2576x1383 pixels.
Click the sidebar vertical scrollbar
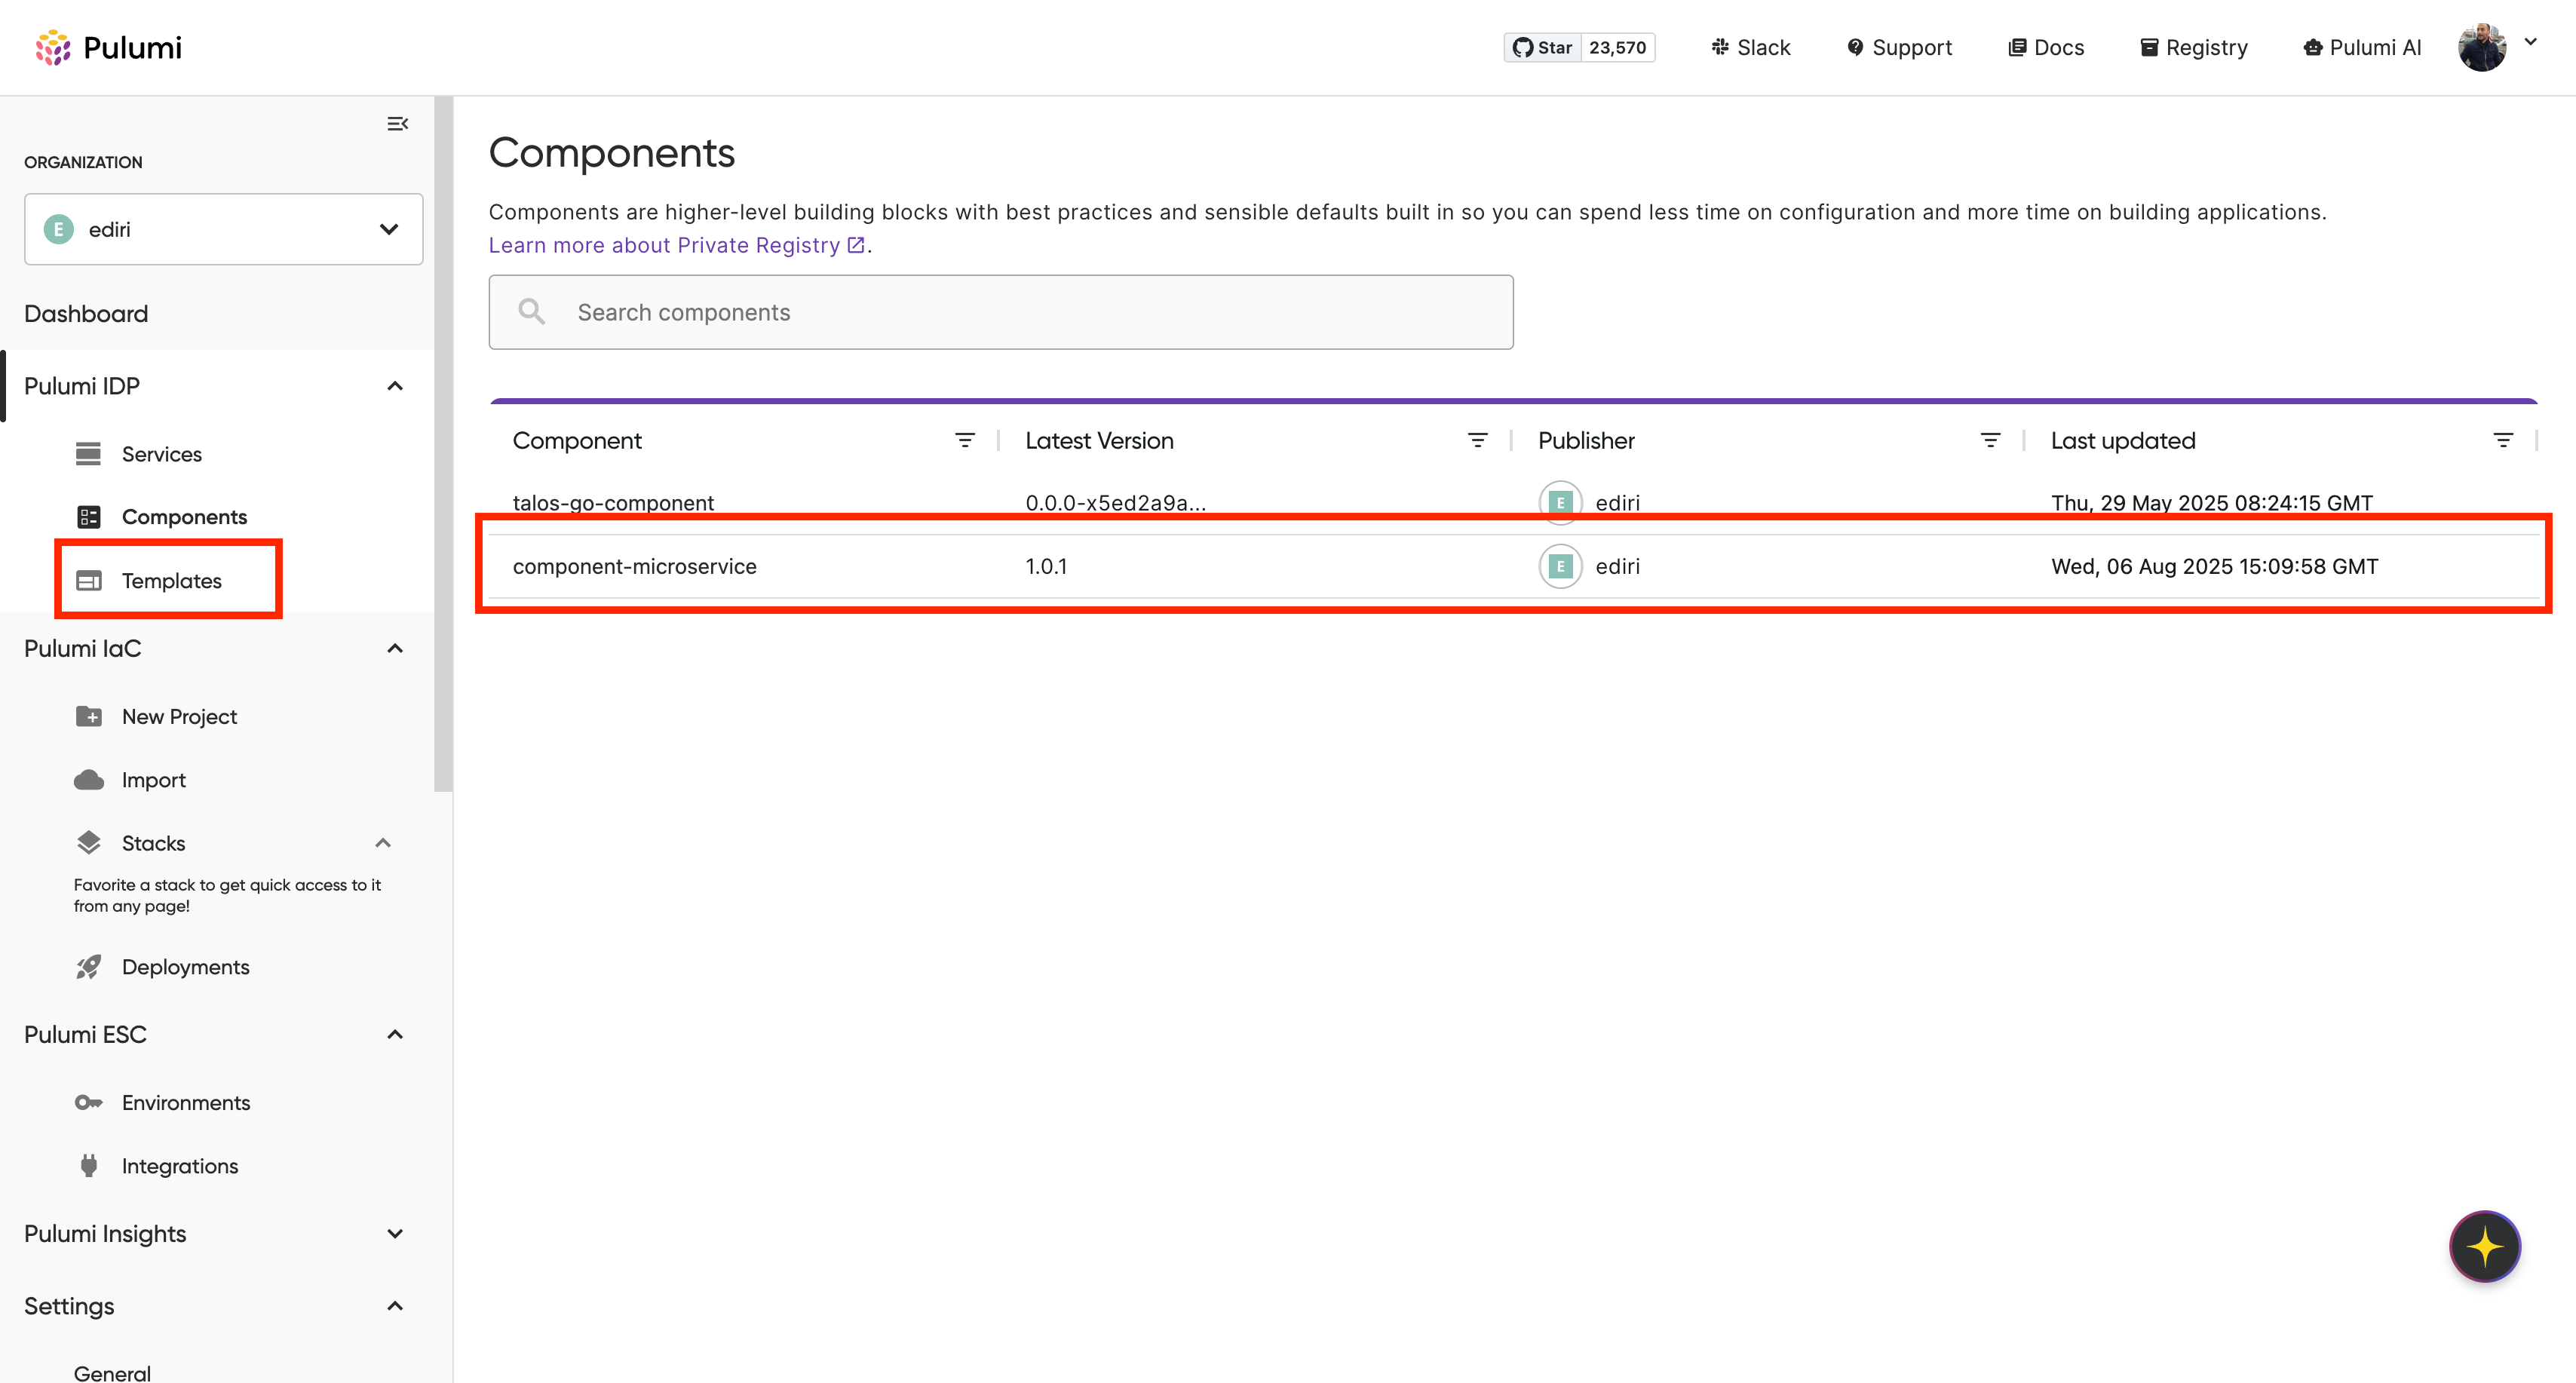tap(444, 444)
